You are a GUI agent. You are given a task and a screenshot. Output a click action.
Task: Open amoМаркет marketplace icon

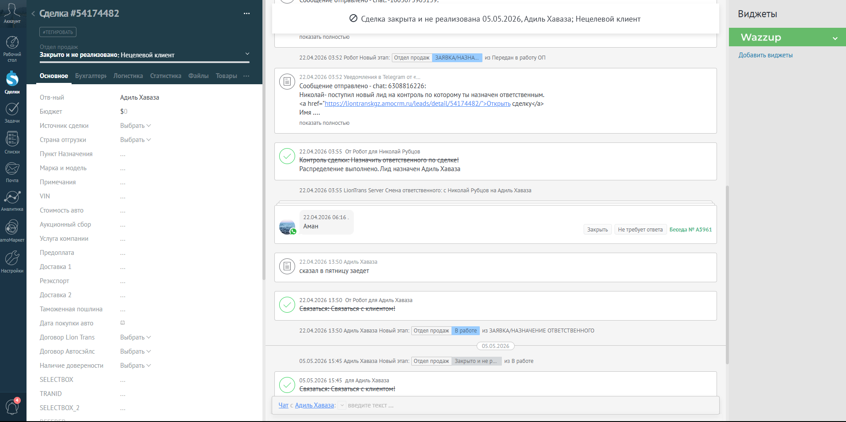click(x=12, y=231)
